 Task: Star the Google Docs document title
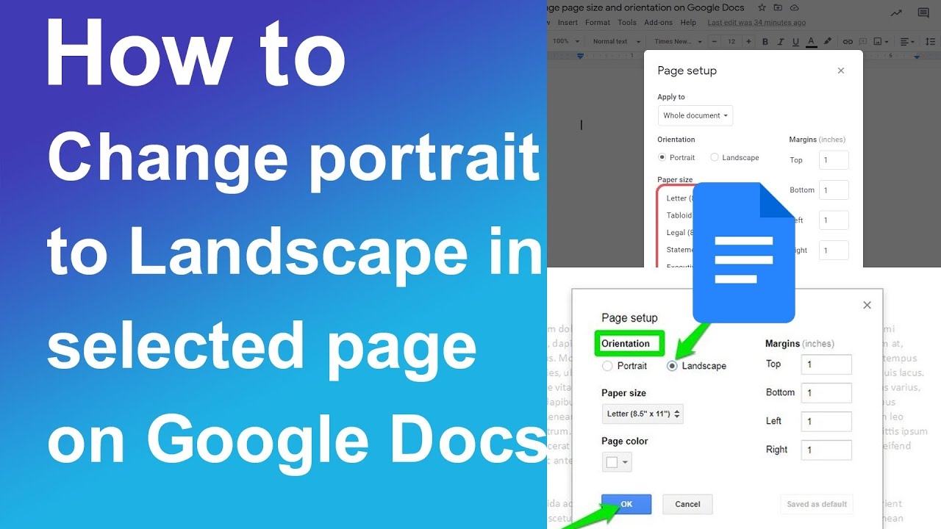(x=762, y=7)
